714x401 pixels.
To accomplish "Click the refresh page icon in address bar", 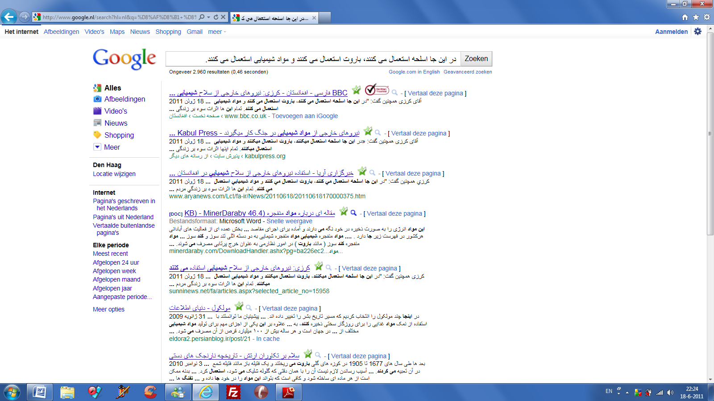I will (216, 17).
